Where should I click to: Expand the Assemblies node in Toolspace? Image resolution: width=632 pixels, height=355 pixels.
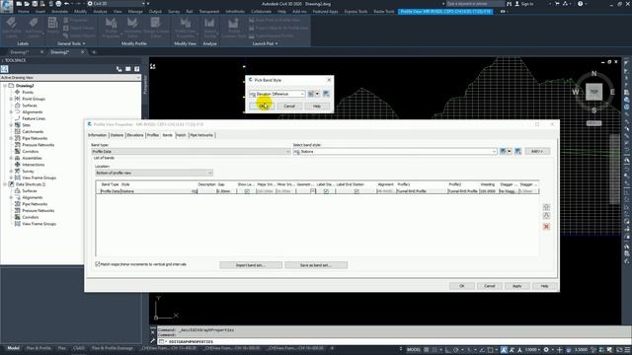pos(11,158)
